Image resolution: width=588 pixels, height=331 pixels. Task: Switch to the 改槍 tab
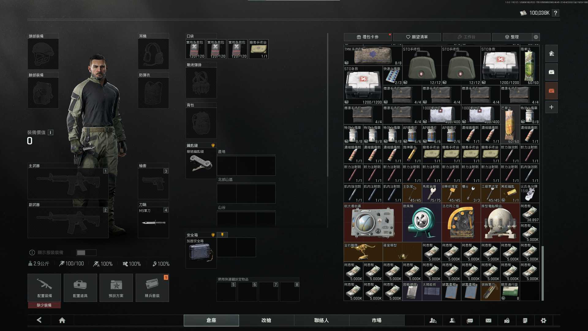[266, 320]
